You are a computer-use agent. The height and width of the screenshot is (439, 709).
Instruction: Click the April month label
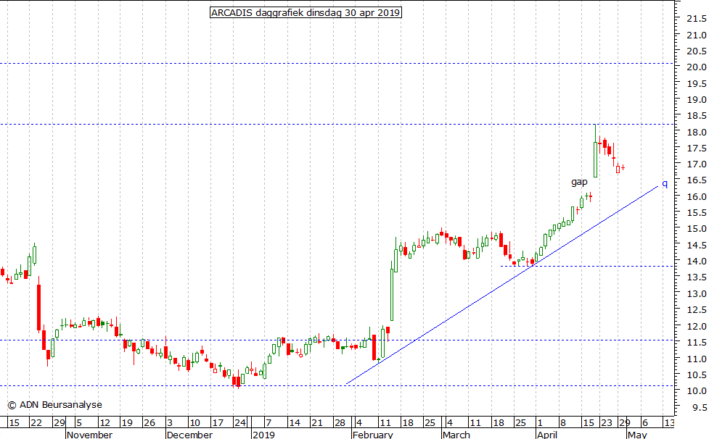coord(547,435)
